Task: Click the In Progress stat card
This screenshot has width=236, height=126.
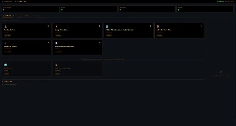Action: point(147,9)
